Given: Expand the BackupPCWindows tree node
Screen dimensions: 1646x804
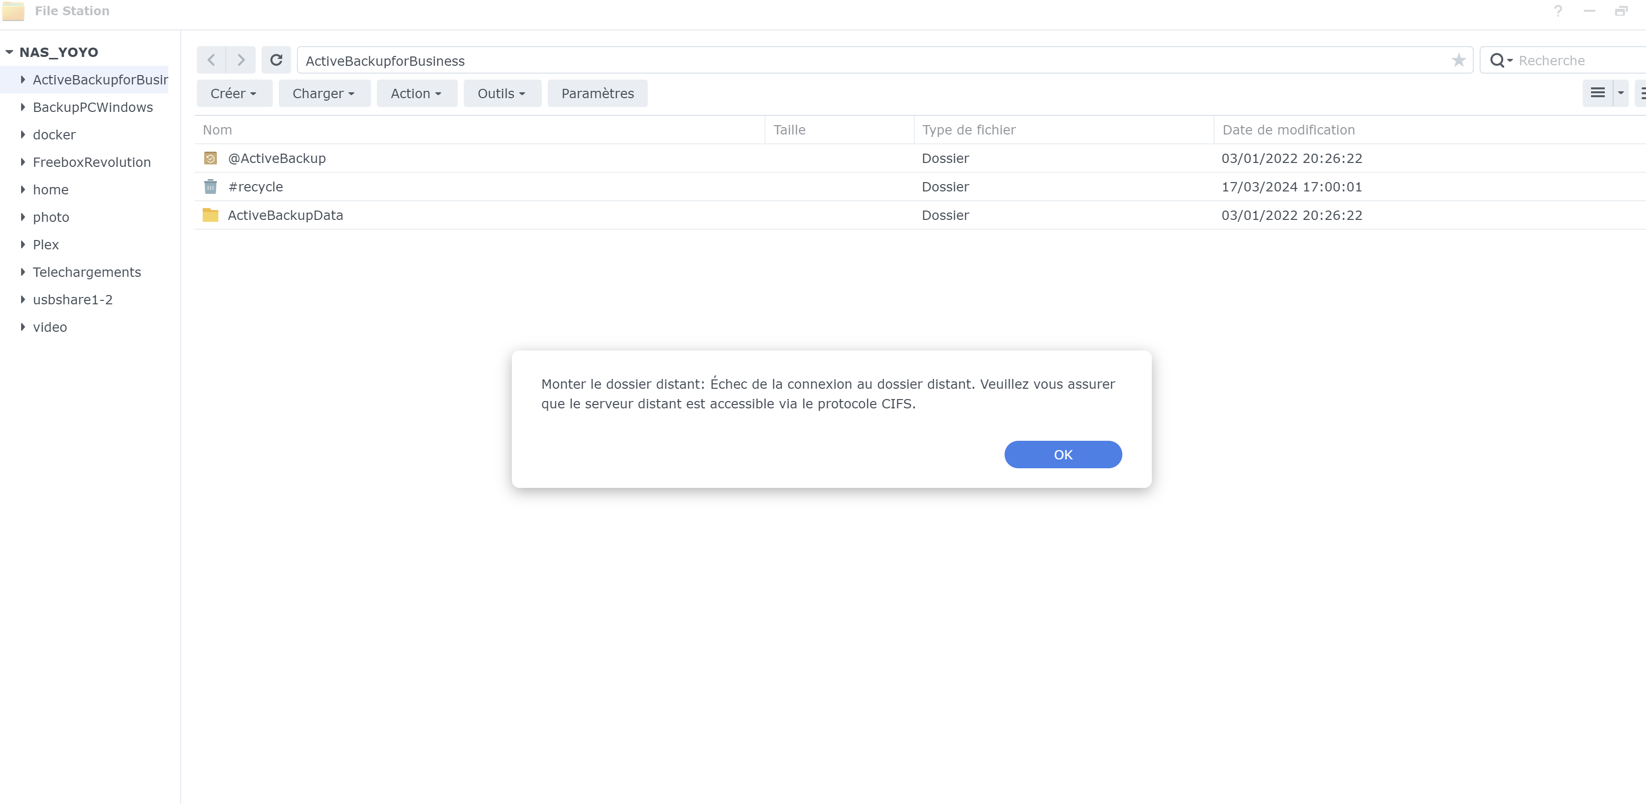Looking at the screenshot, I should pyautogui.click(x=23, y=107).
